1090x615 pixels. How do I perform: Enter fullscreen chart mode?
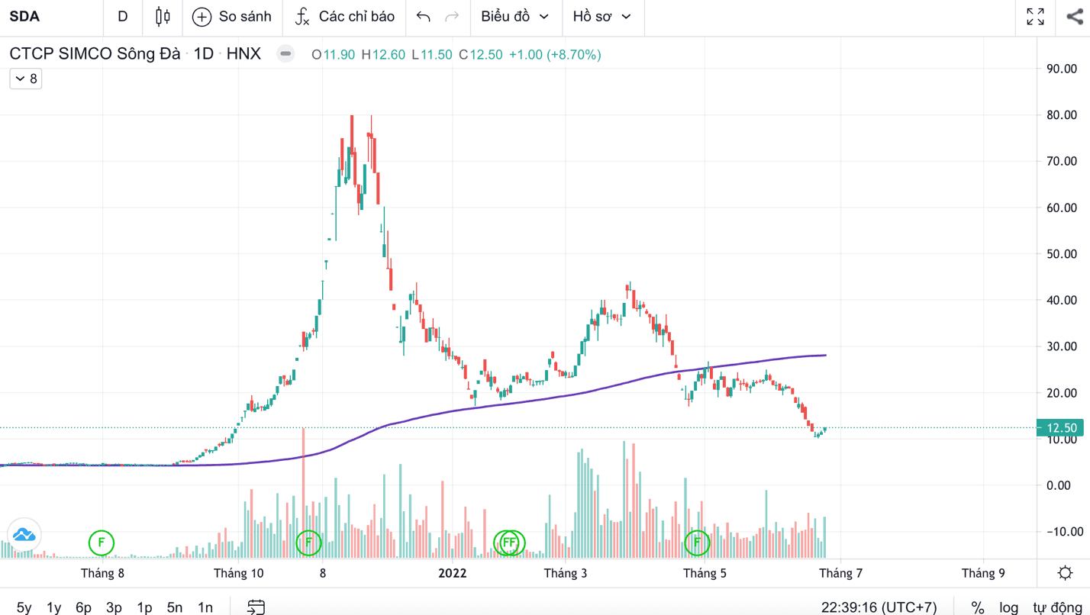pos(1035,17)
